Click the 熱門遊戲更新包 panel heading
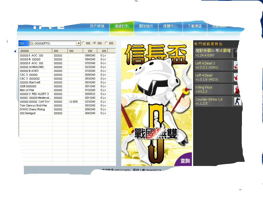Screen dimensions: 263x197 tap(208, 44)
